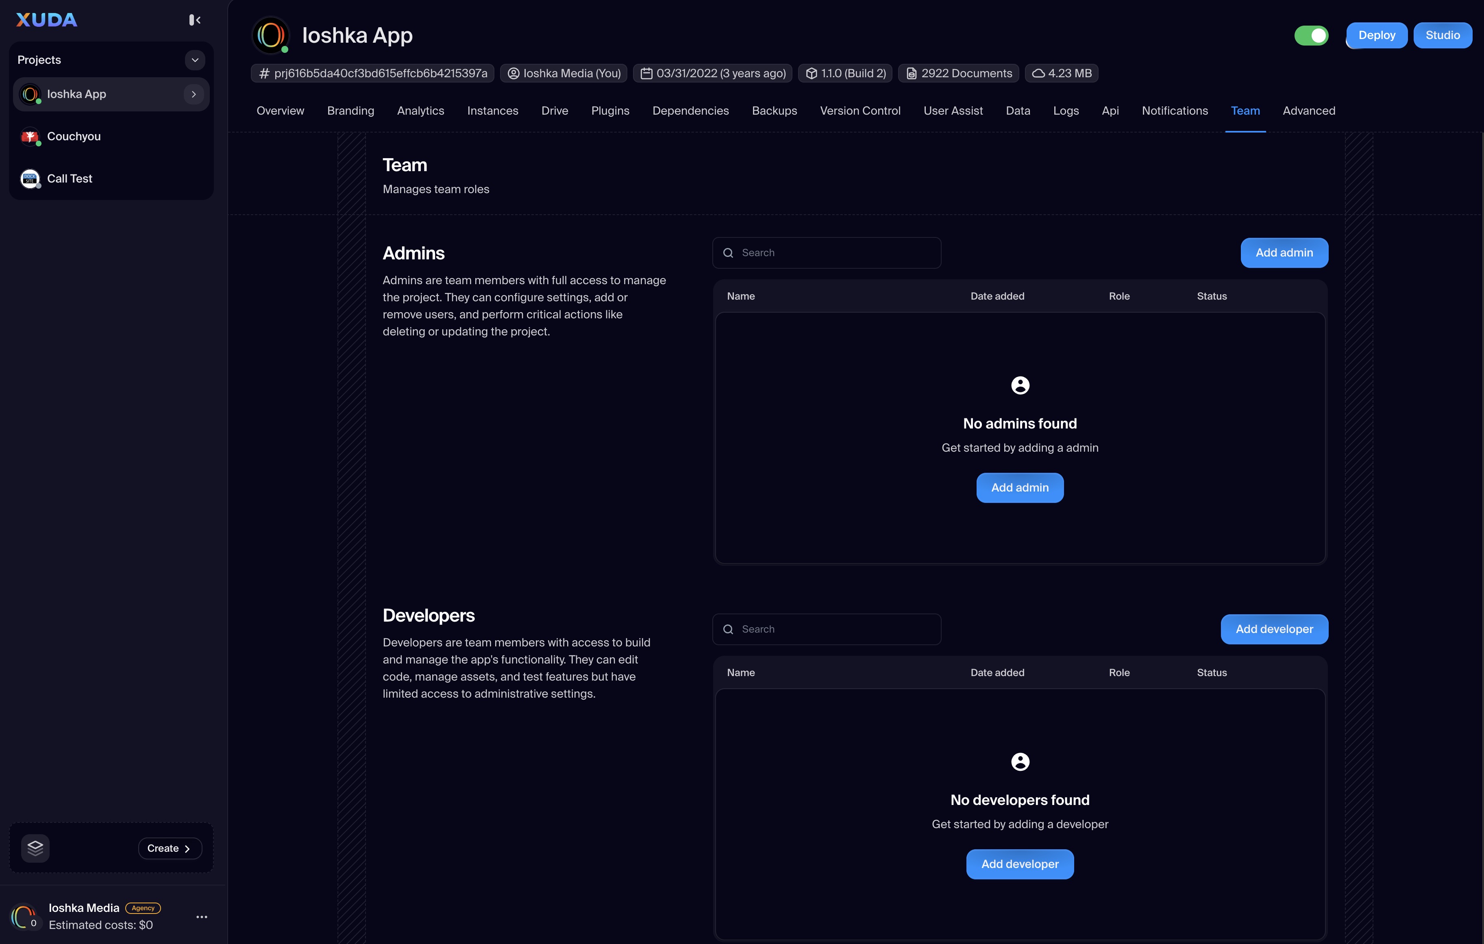Open the Create menu
Screen dimensions: 1484x944
coord(170,848)
